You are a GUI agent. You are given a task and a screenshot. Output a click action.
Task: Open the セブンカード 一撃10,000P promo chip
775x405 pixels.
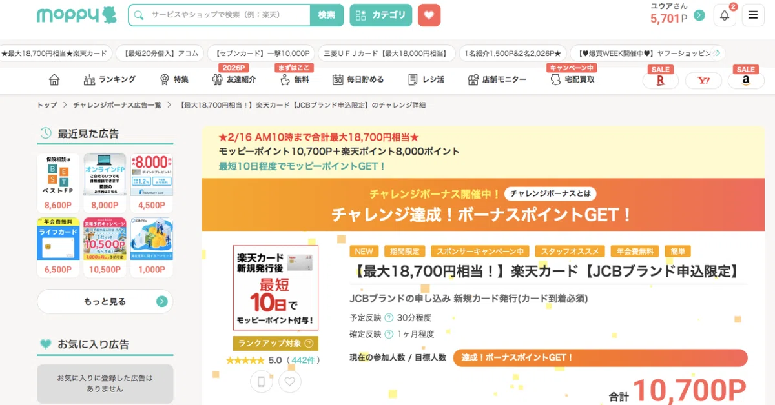(262, 54)
